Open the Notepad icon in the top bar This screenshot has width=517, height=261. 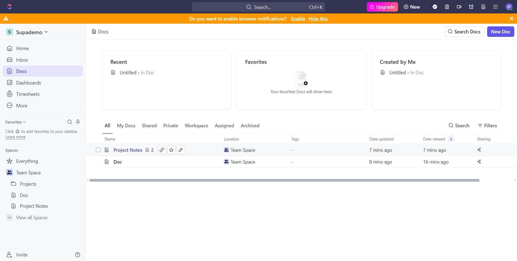coord(447,7)
